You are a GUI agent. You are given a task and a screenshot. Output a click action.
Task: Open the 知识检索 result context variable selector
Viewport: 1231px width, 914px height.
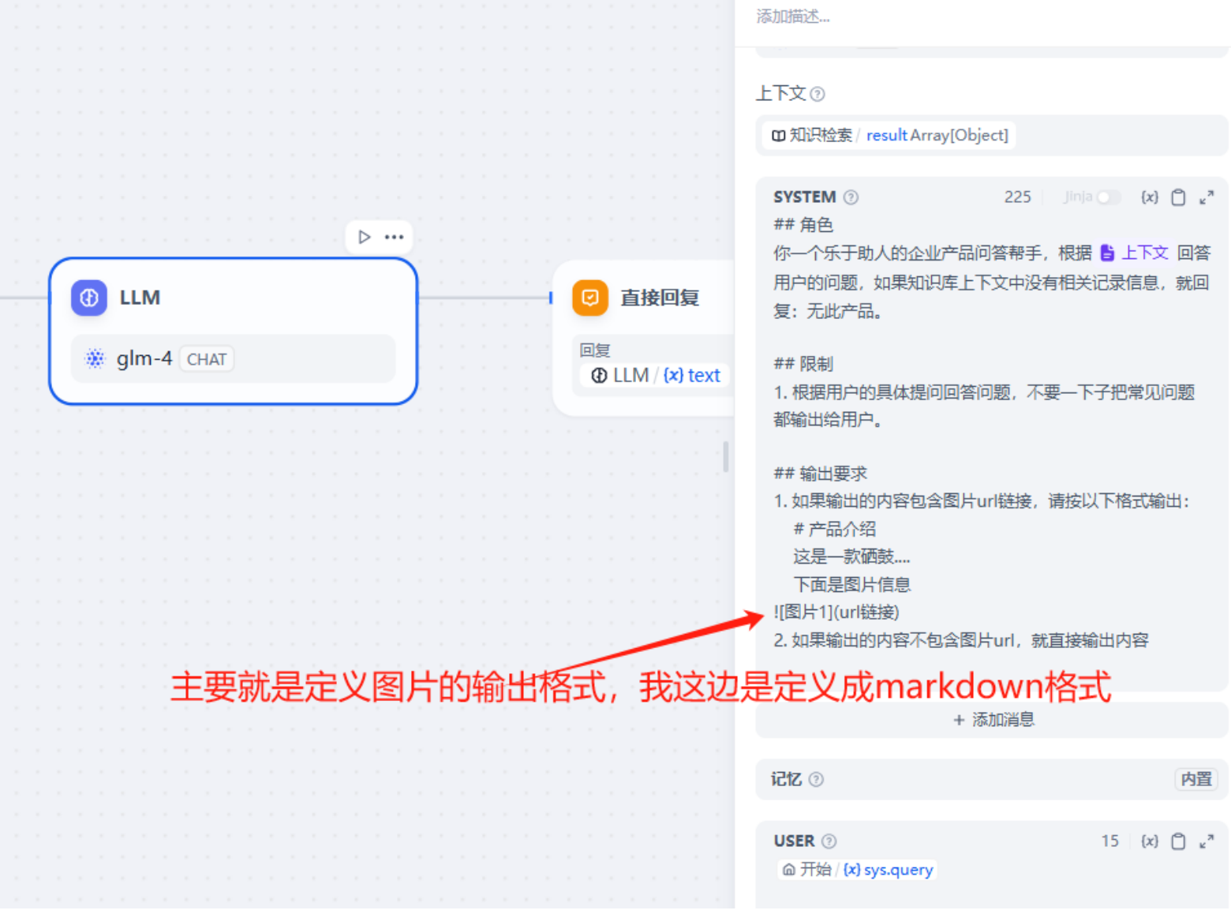889,136
